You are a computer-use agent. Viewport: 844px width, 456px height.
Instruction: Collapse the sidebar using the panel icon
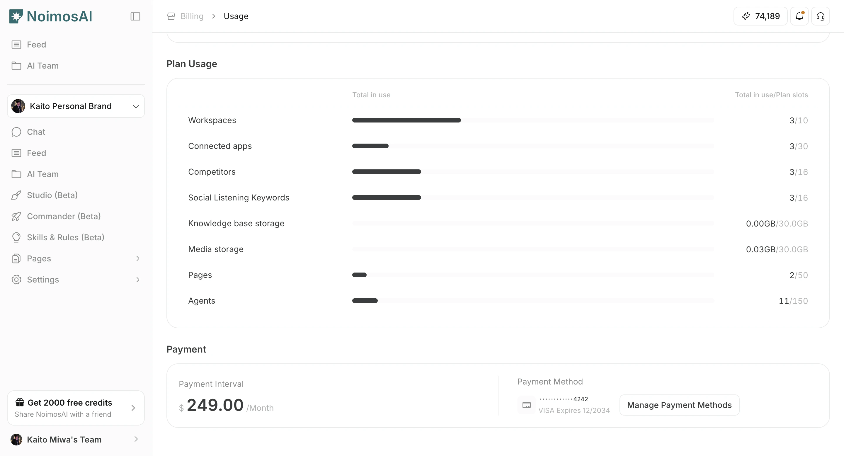click(x=135, y=16)
